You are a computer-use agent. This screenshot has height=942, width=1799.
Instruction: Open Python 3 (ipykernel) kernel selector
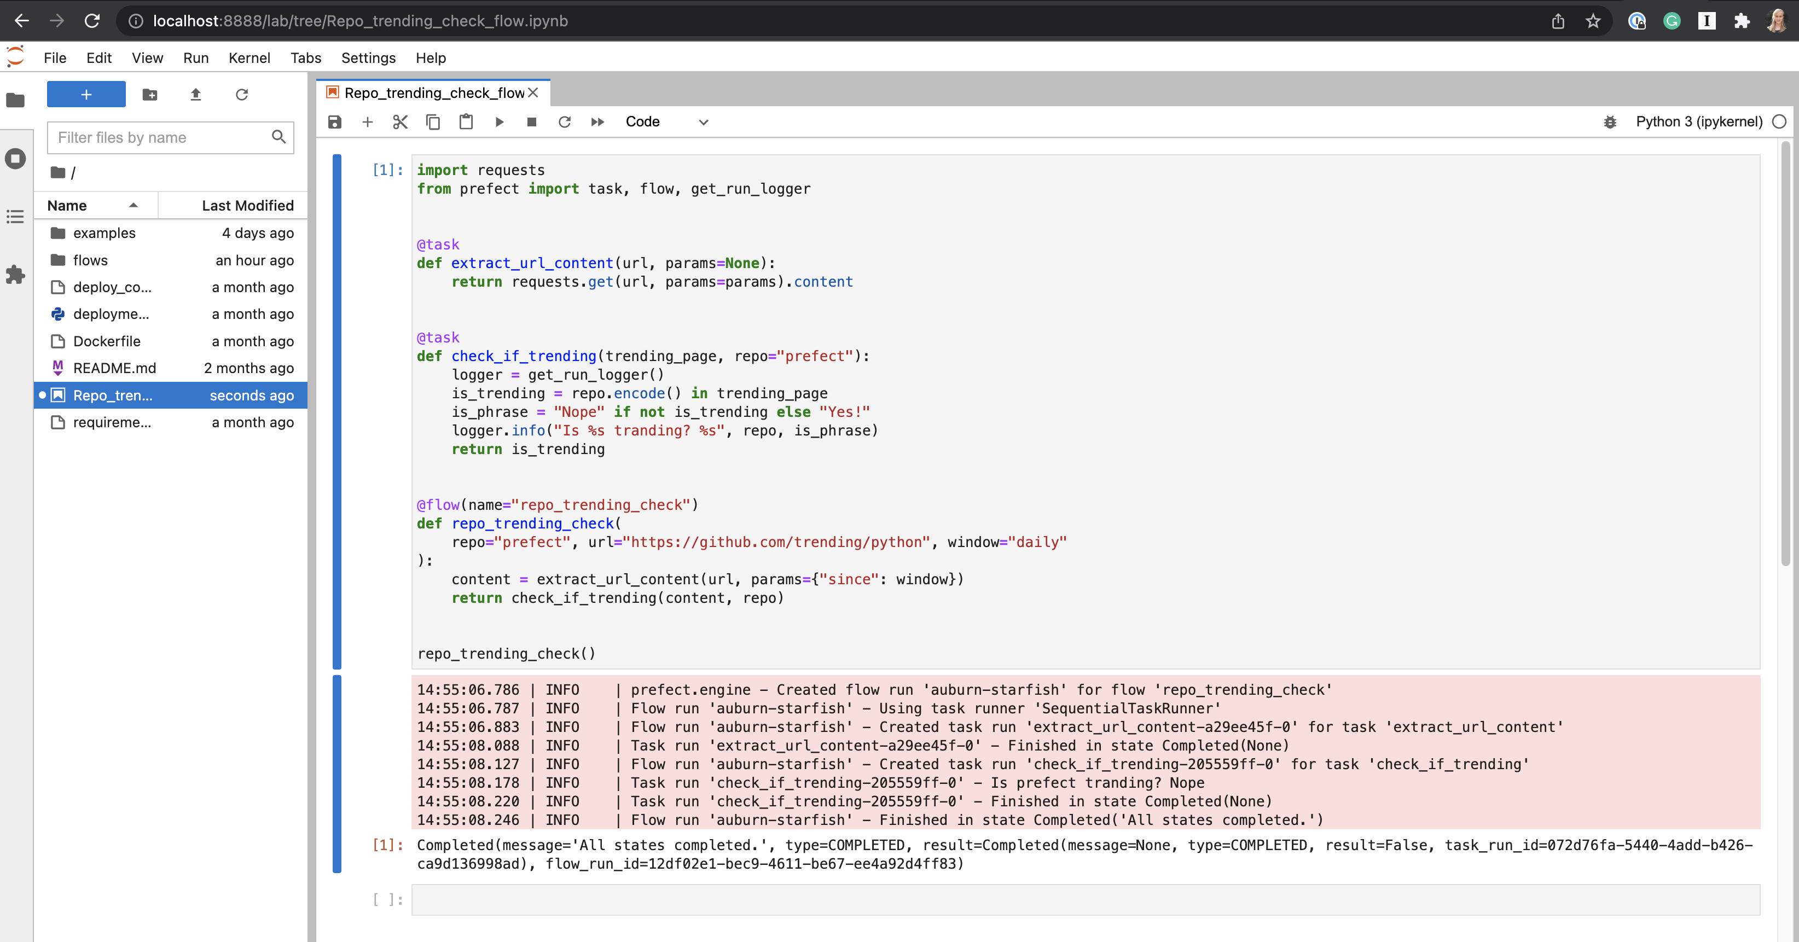tap(1698, 121)
